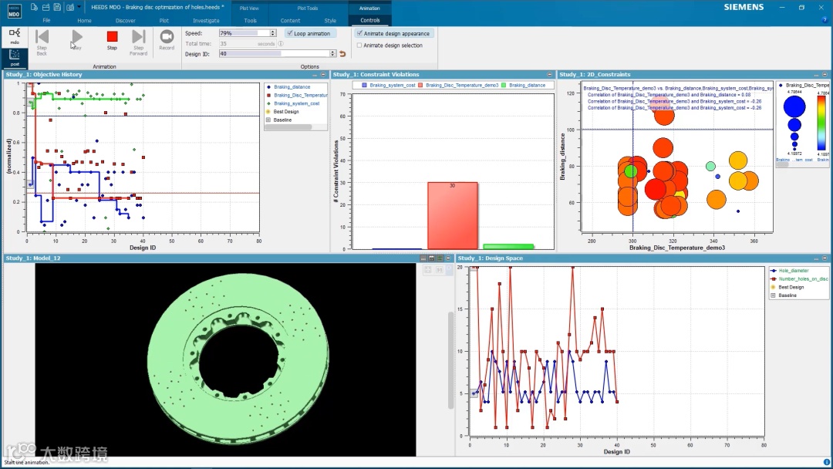This screenshot has height=469, width=833.
Task: Enable Animate design selection
Action: tap(390, 46)
